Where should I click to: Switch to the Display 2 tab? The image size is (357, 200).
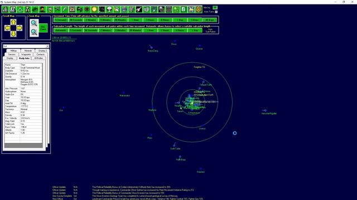pos(42,51)
